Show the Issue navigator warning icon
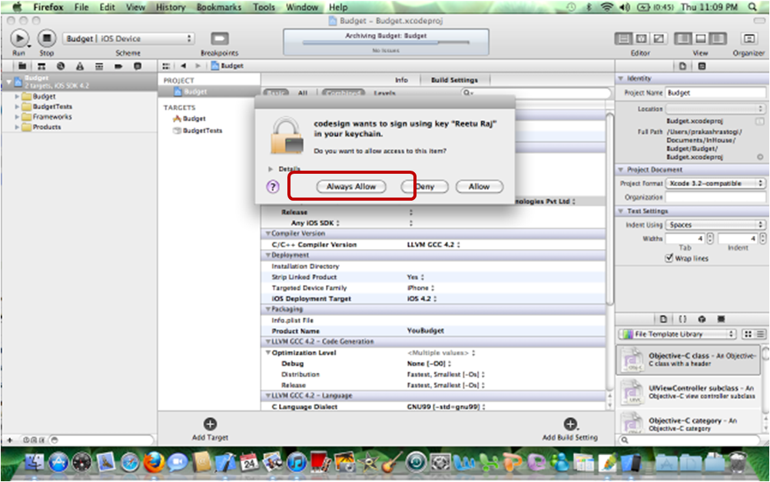The image size is (770, 482). coord(80,66)
